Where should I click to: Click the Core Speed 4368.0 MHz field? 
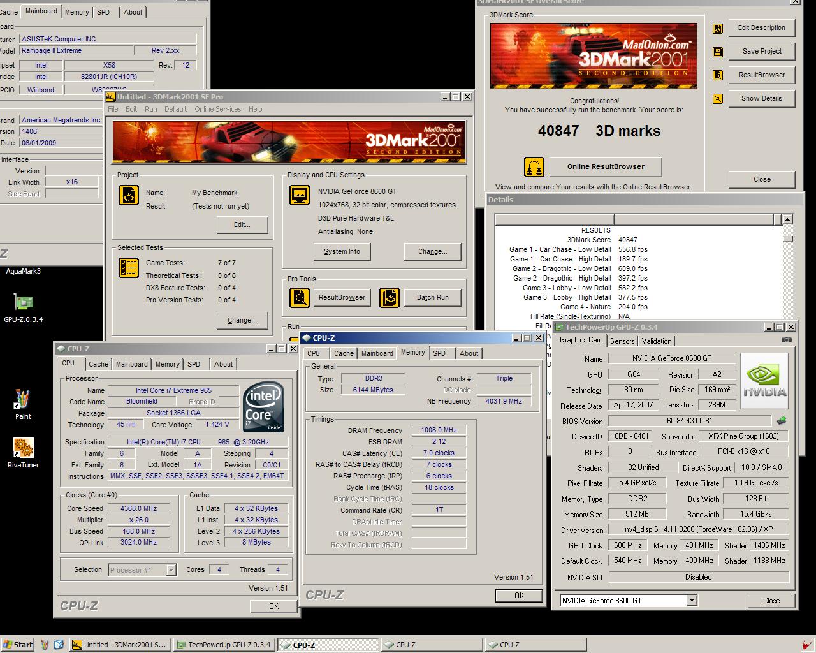[x=138, y=509]
